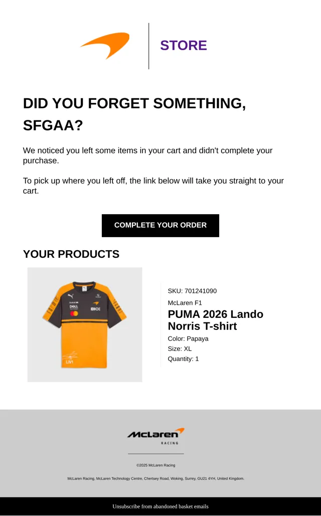Click the PUMA 2026 Lando Norris T-shirt title
Image resolution: width=321 pixels, height=516 pixels.
point(215,320)
